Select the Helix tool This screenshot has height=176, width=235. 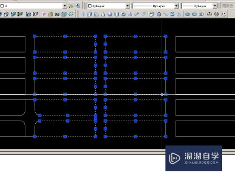point(137,14)
